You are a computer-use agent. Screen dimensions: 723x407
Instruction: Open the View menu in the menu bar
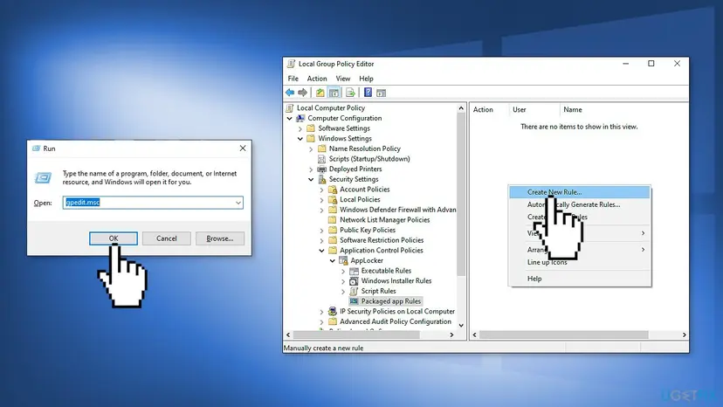click(342, 79)
